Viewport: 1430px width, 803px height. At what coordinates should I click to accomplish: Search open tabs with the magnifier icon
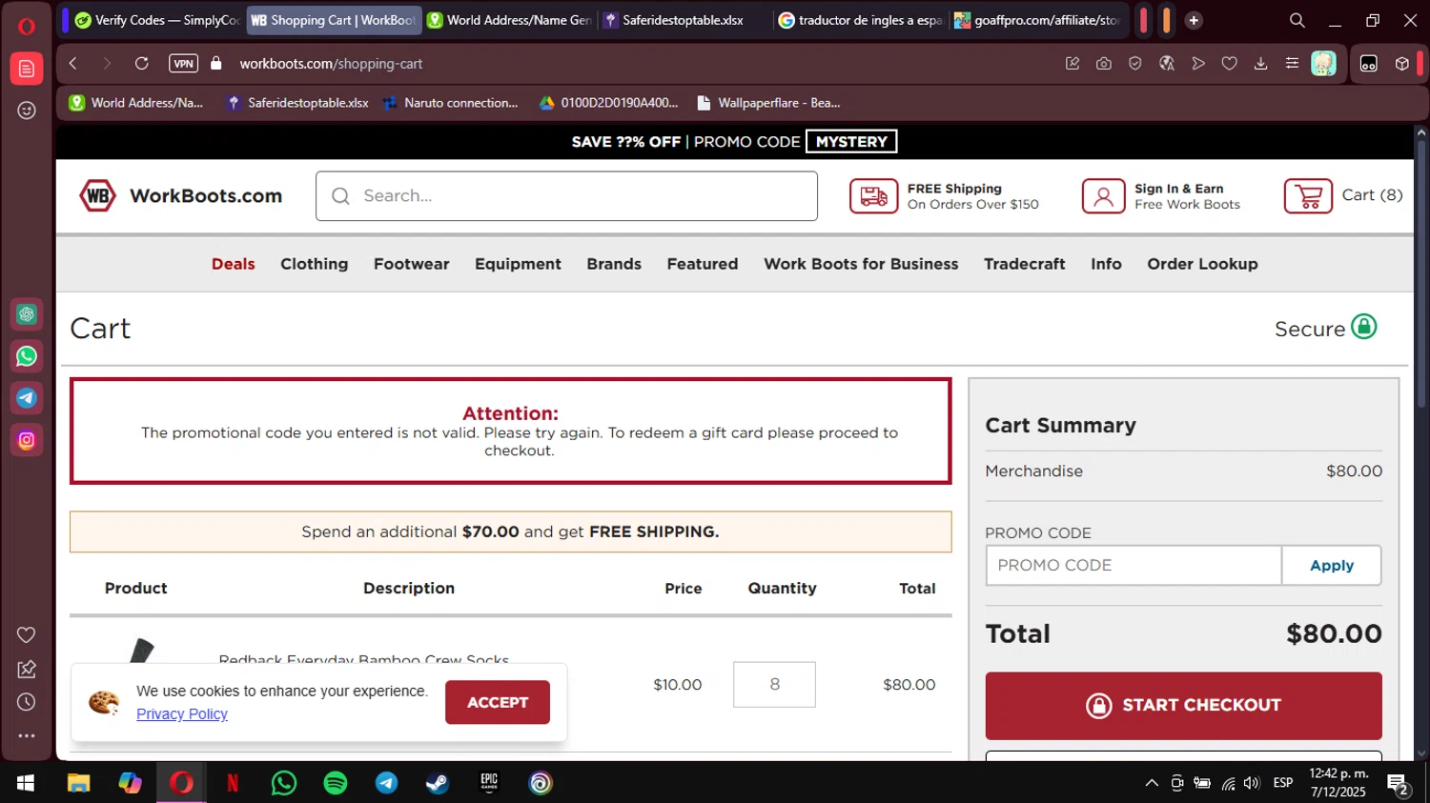click(1297, 20)
